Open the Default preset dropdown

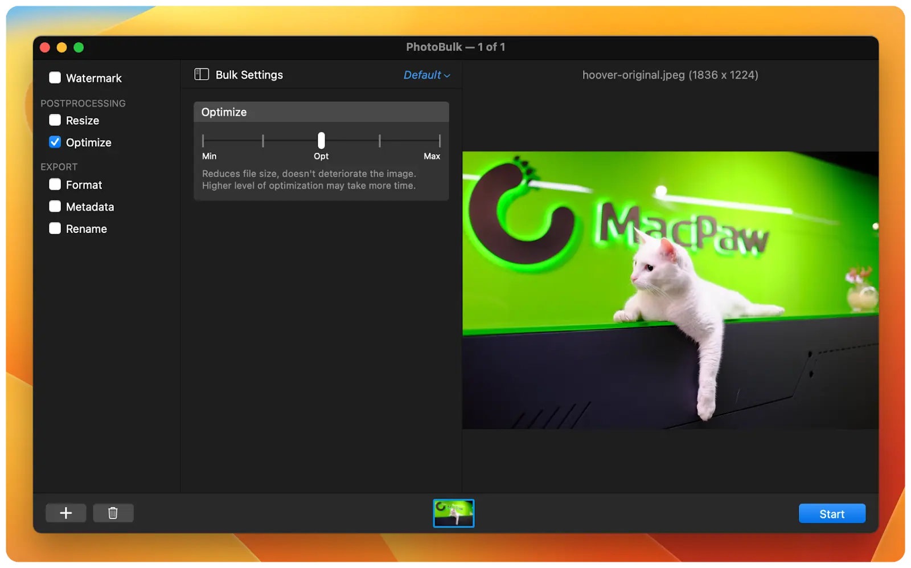coord(426,75)
